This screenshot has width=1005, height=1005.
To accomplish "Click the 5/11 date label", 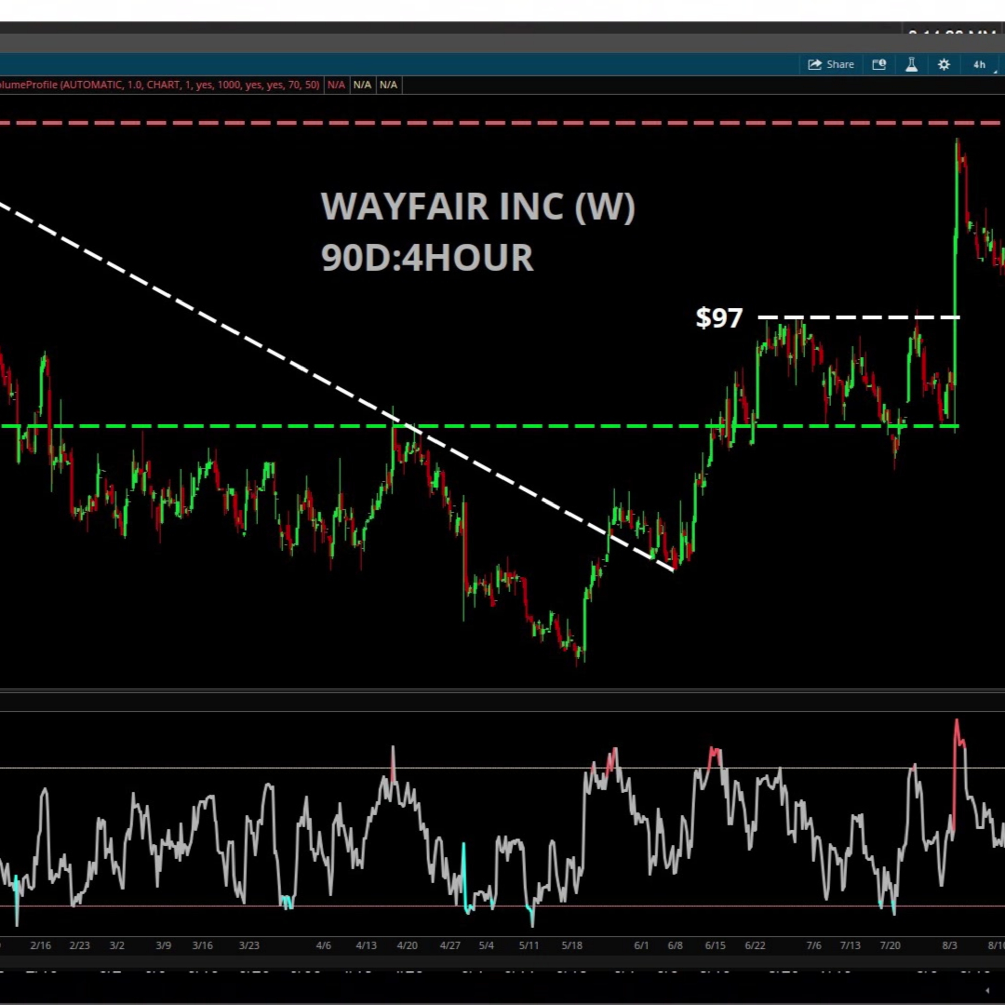I will pos(529,945).
